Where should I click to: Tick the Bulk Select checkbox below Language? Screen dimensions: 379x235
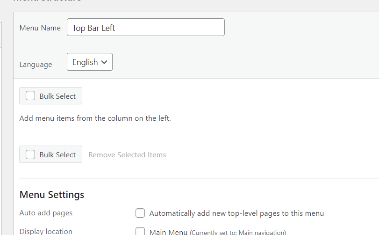30,96
